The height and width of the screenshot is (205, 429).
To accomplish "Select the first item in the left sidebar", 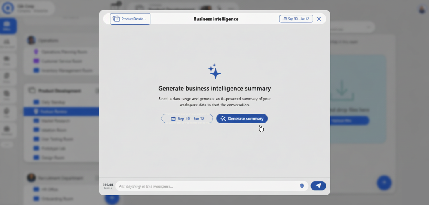I will click(x=8, y=26).
